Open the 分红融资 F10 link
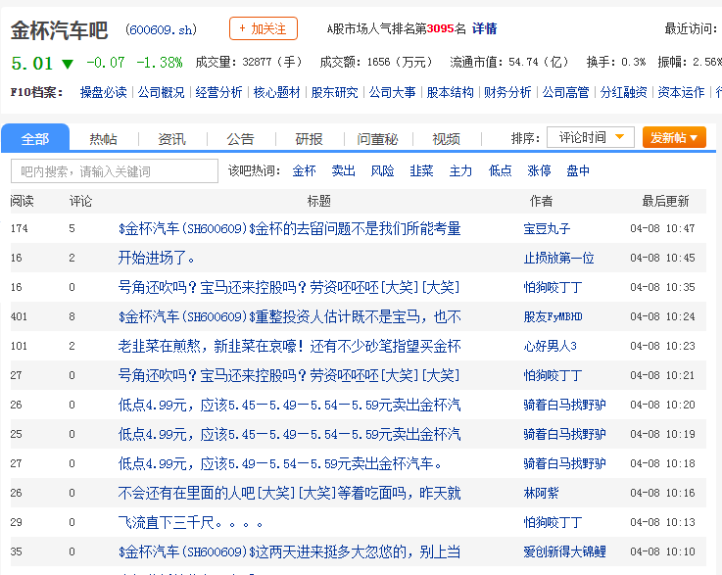This screenshot has height=575, width=722. (623, 92)
